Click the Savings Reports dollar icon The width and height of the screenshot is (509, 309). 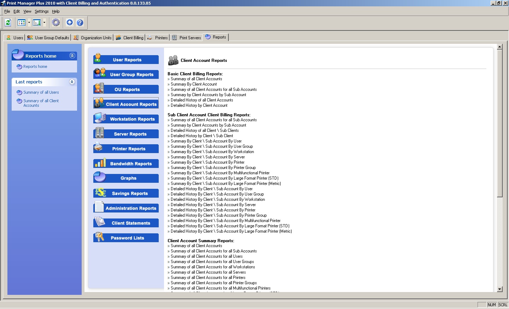[100, 192]
